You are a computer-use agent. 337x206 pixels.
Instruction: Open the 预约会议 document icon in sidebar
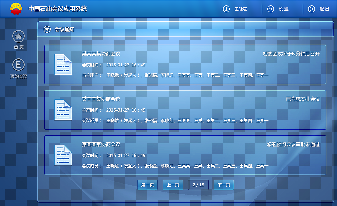click(x=19, y=65)
